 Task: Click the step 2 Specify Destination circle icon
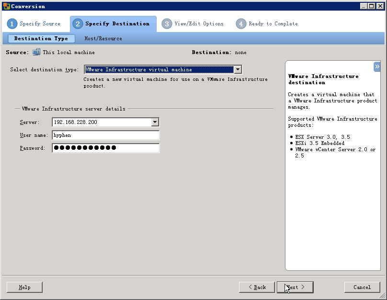(78, 24)
